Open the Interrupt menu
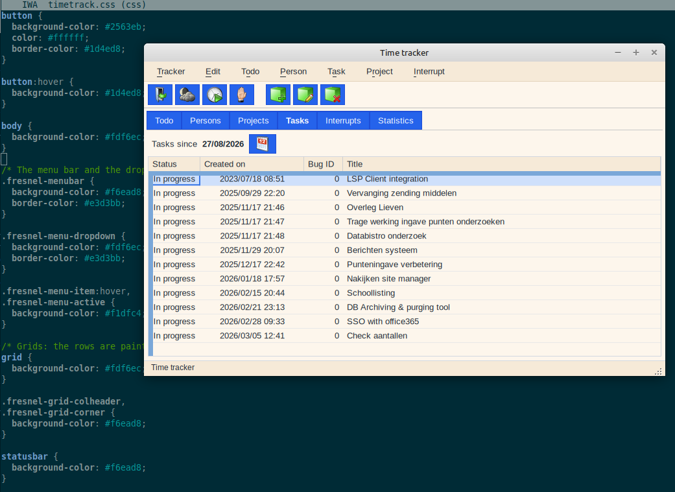Viewport: 675px width, 492px height. click(429, 71)
